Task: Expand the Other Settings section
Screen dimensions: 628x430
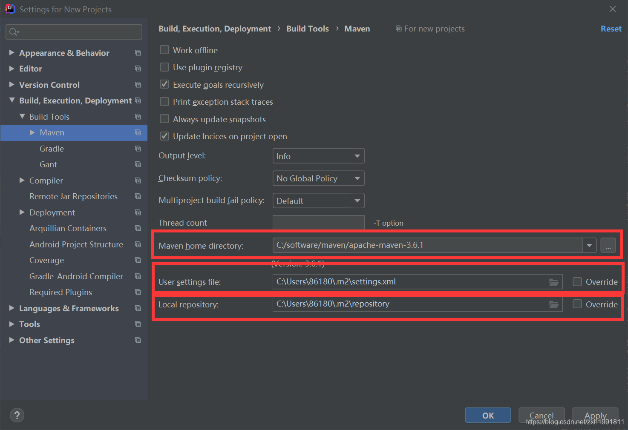Action: (x=12, y=340)
